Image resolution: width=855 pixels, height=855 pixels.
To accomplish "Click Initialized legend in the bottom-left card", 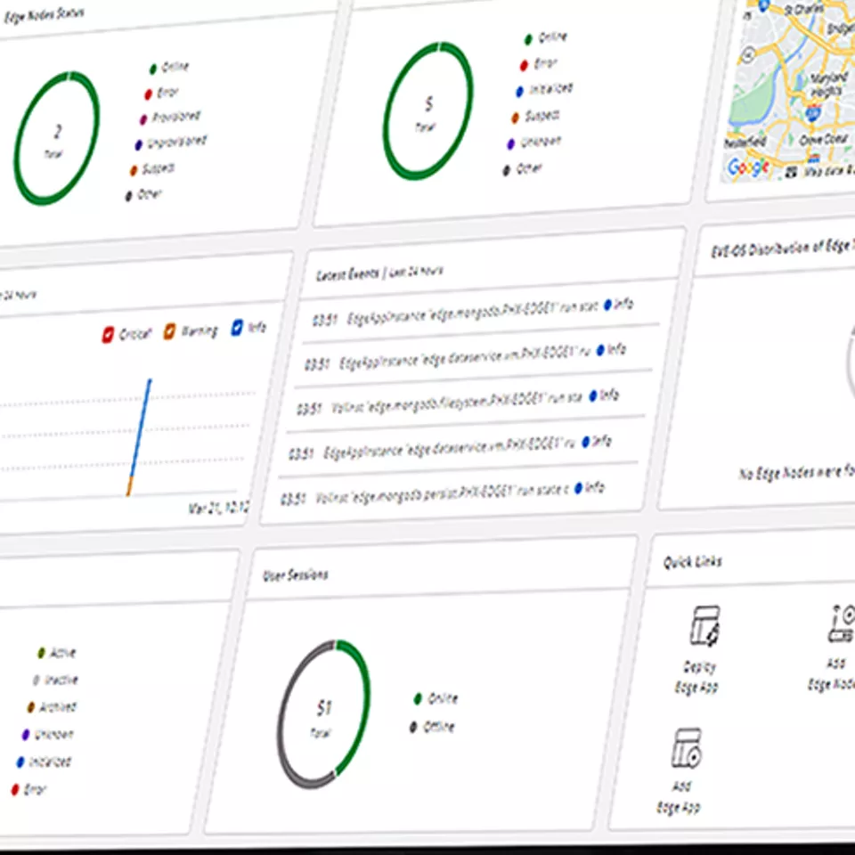I will (x=45, y=761).
